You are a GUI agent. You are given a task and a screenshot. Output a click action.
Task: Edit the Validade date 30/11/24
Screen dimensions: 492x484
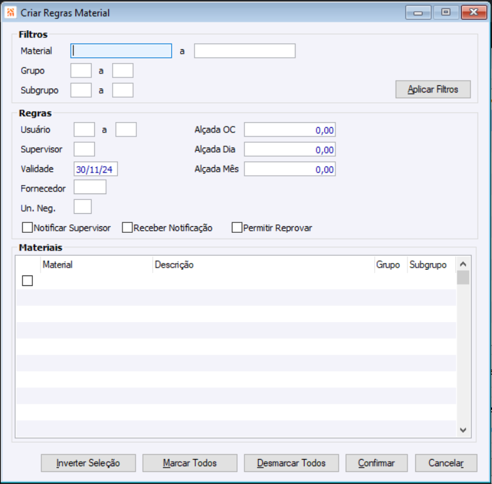pos(96,169)
